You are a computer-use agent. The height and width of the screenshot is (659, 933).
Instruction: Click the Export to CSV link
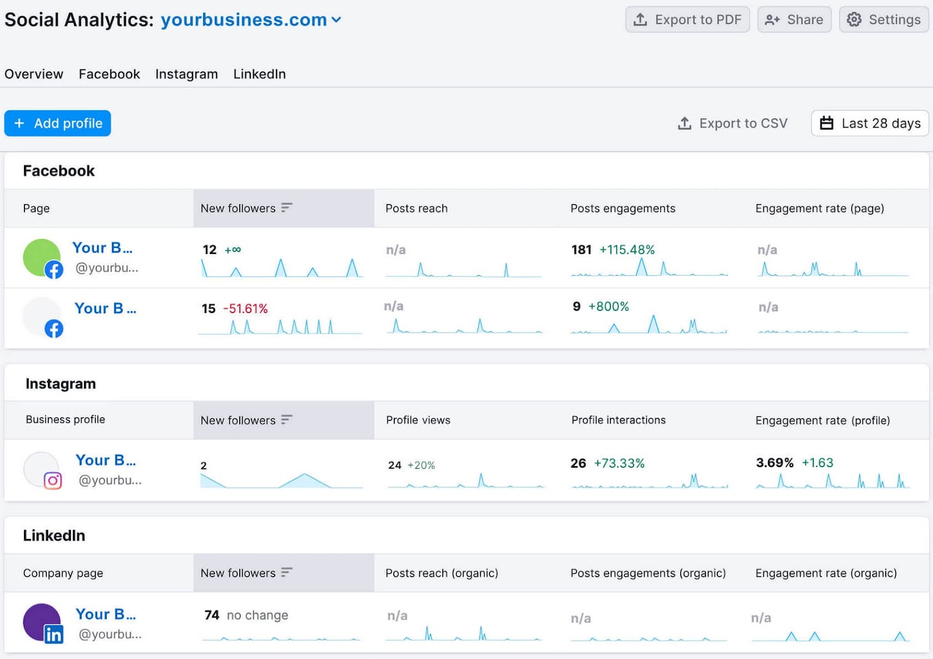[743, 123]
